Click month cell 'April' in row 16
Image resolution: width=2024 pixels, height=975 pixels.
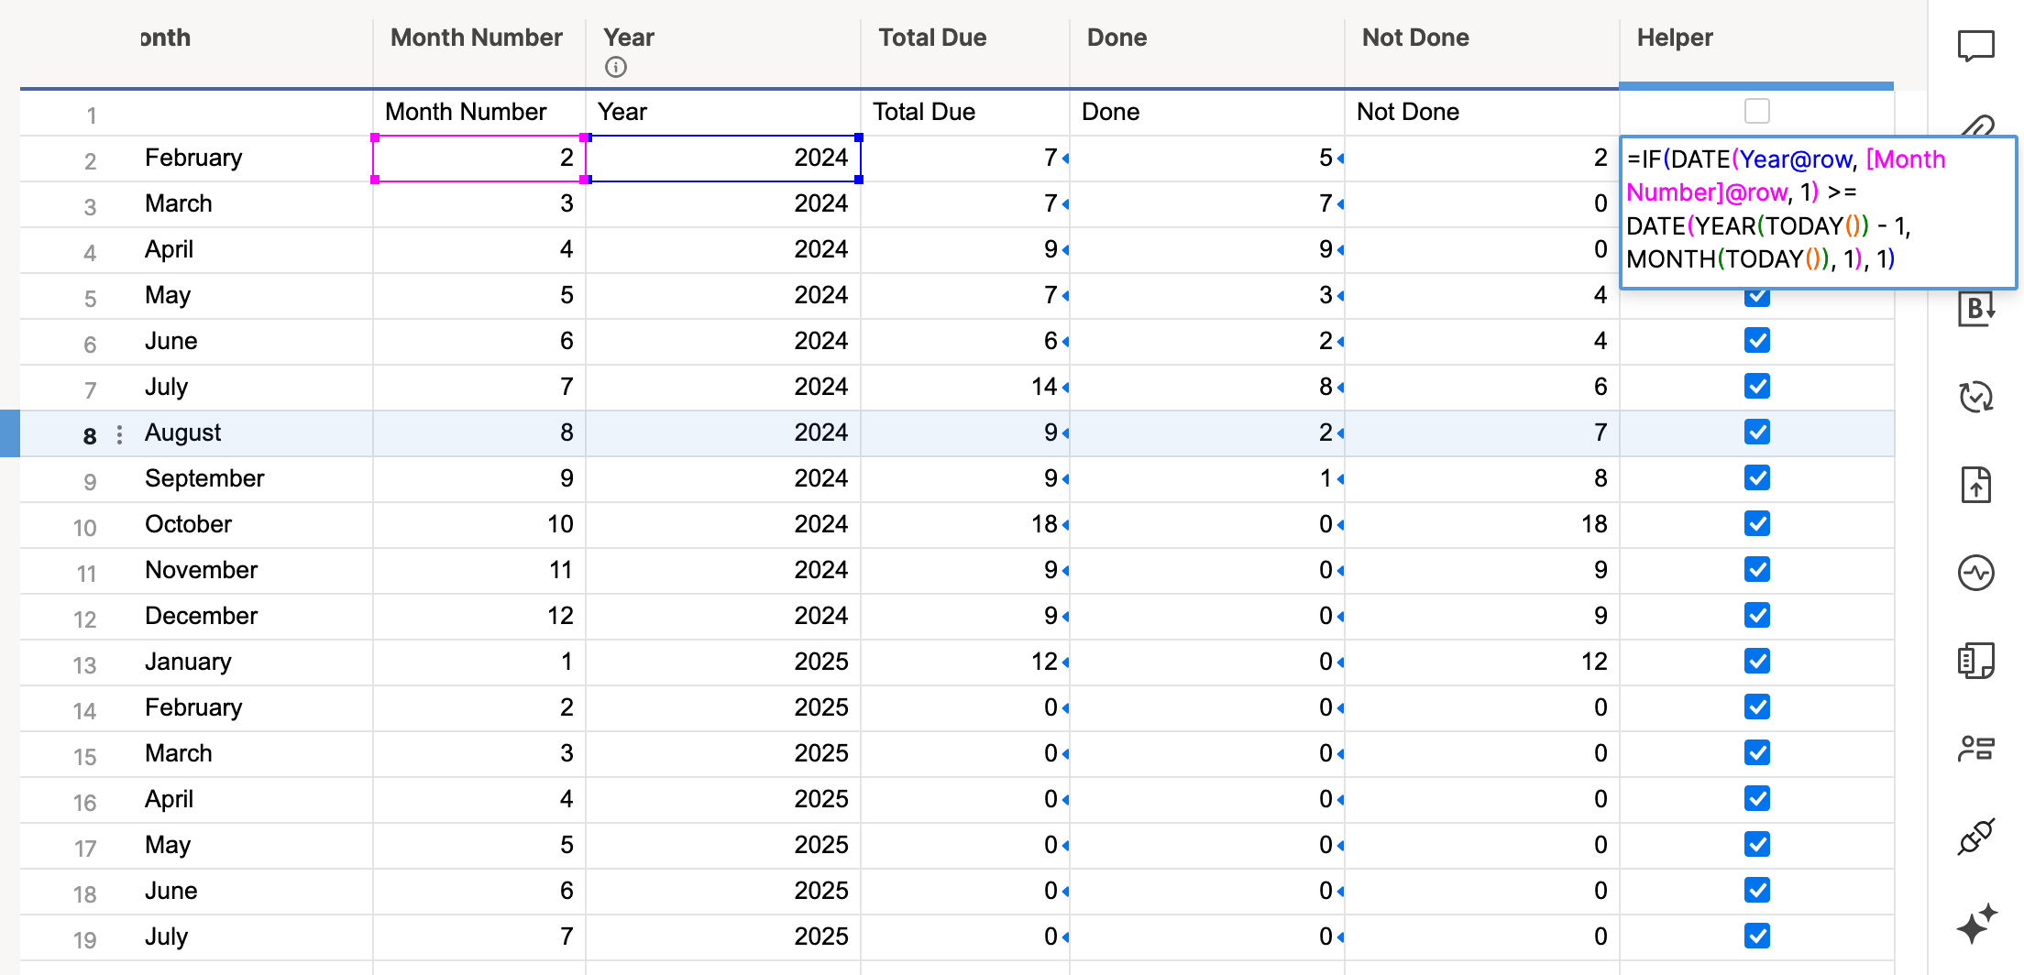pyautogui.click(x=170, y=799)
